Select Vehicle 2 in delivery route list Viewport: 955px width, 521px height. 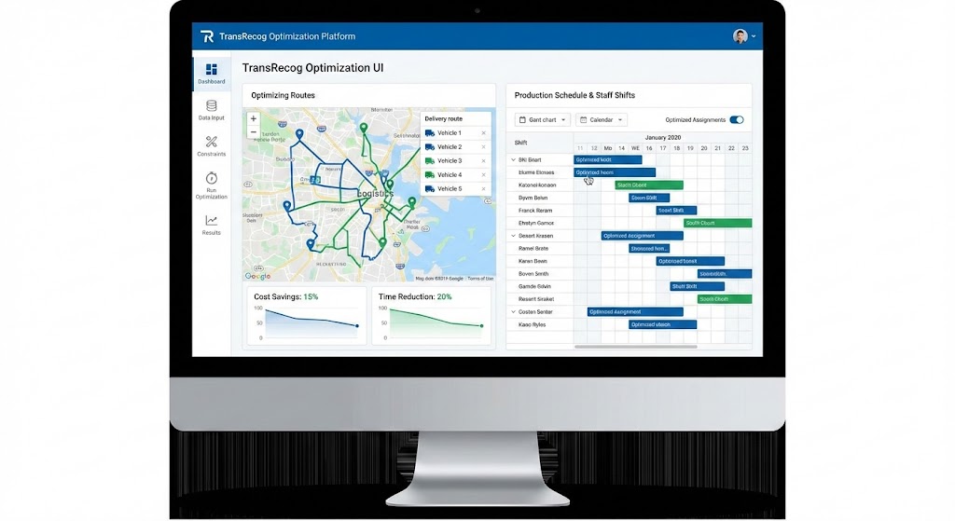pyautogui.click(x=450, y=147)
